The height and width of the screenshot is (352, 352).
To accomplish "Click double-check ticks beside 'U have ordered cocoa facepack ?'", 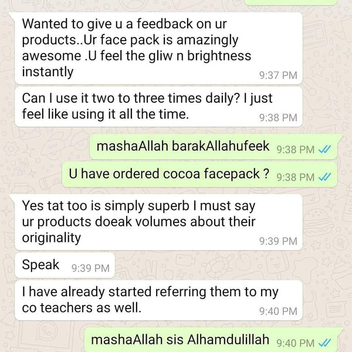I will pos(325,177).
